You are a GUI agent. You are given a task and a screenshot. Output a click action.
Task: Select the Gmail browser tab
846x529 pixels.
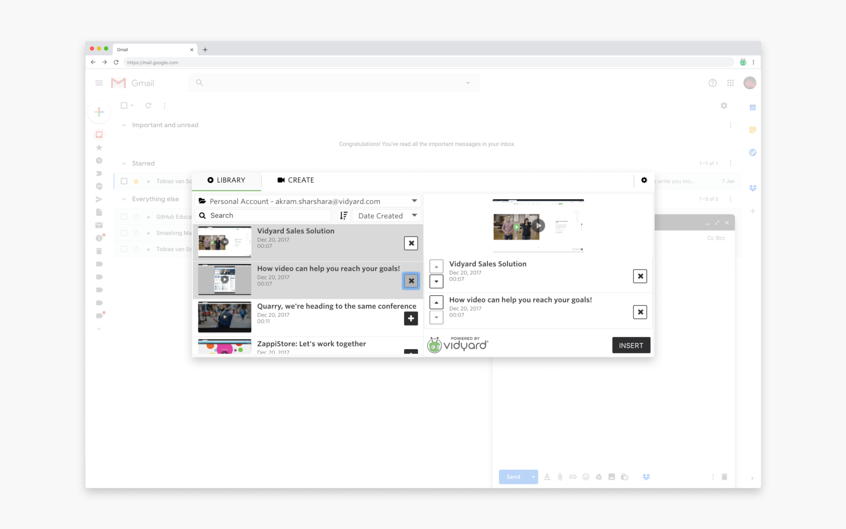point(154,50)
